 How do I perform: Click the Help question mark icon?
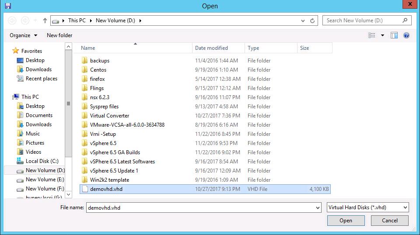[406, 35]
